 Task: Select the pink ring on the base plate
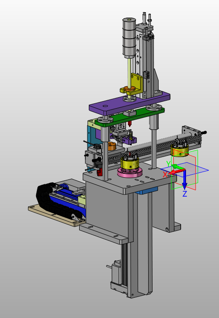130,172
